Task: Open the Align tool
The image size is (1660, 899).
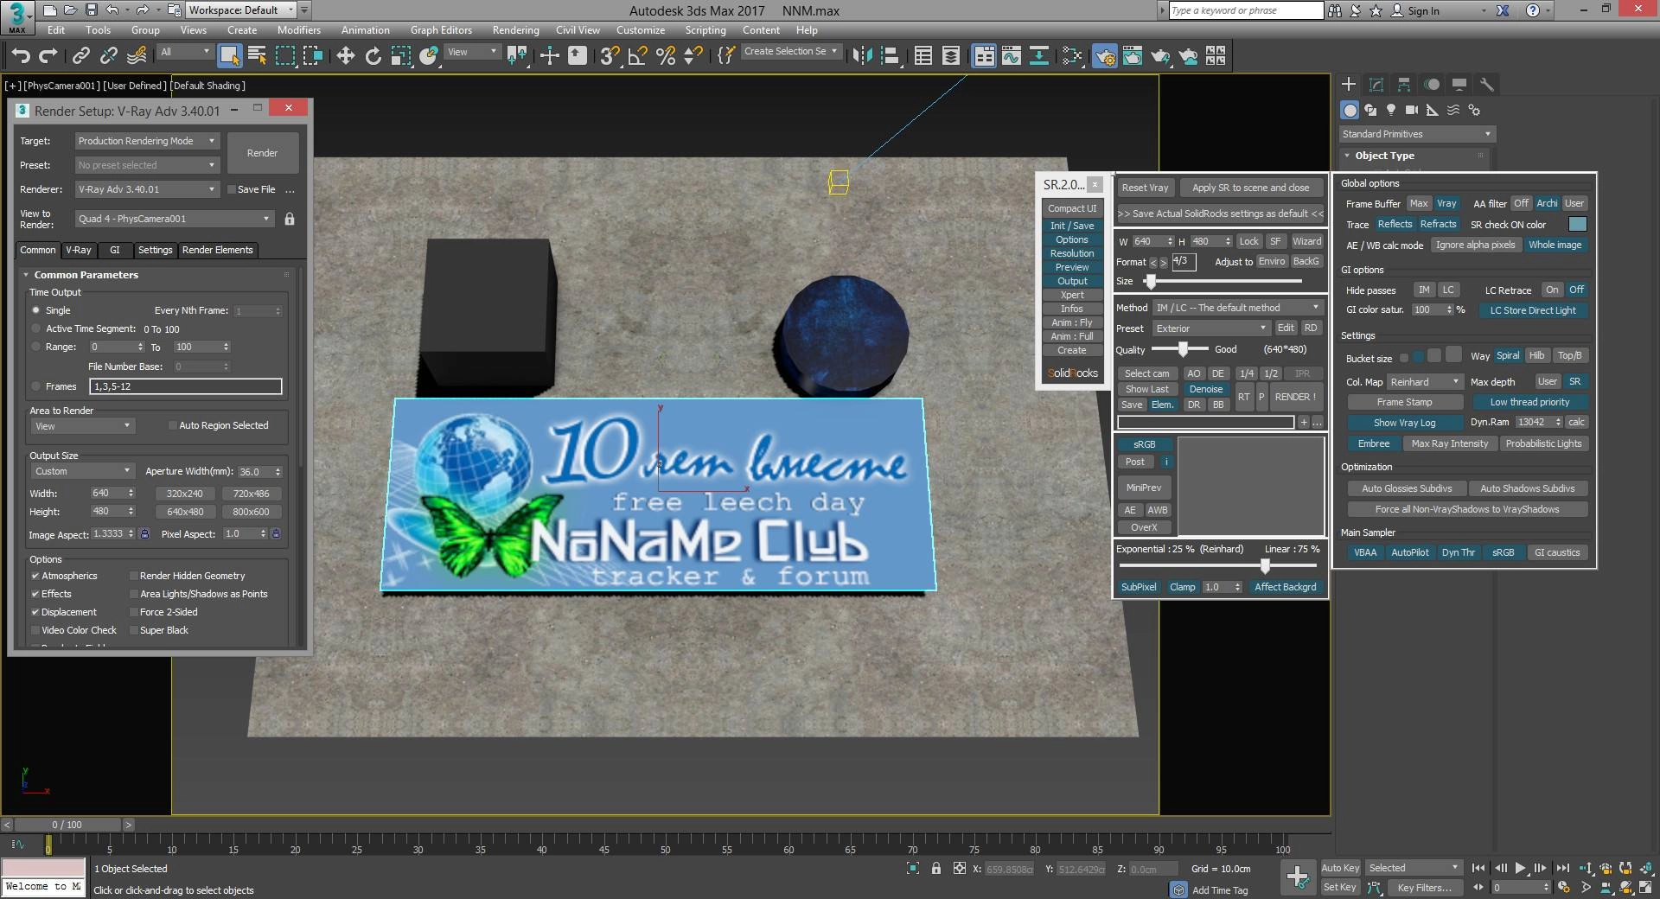Action: [x=890, y=56]
